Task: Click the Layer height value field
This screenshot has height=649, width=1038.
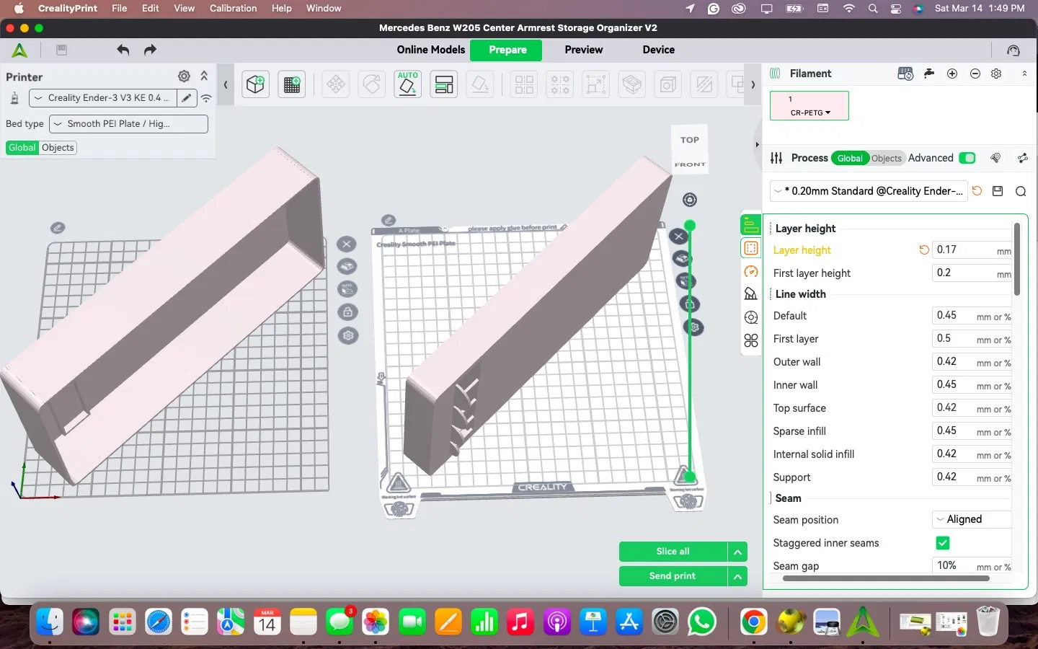Action: coord(972,250)
